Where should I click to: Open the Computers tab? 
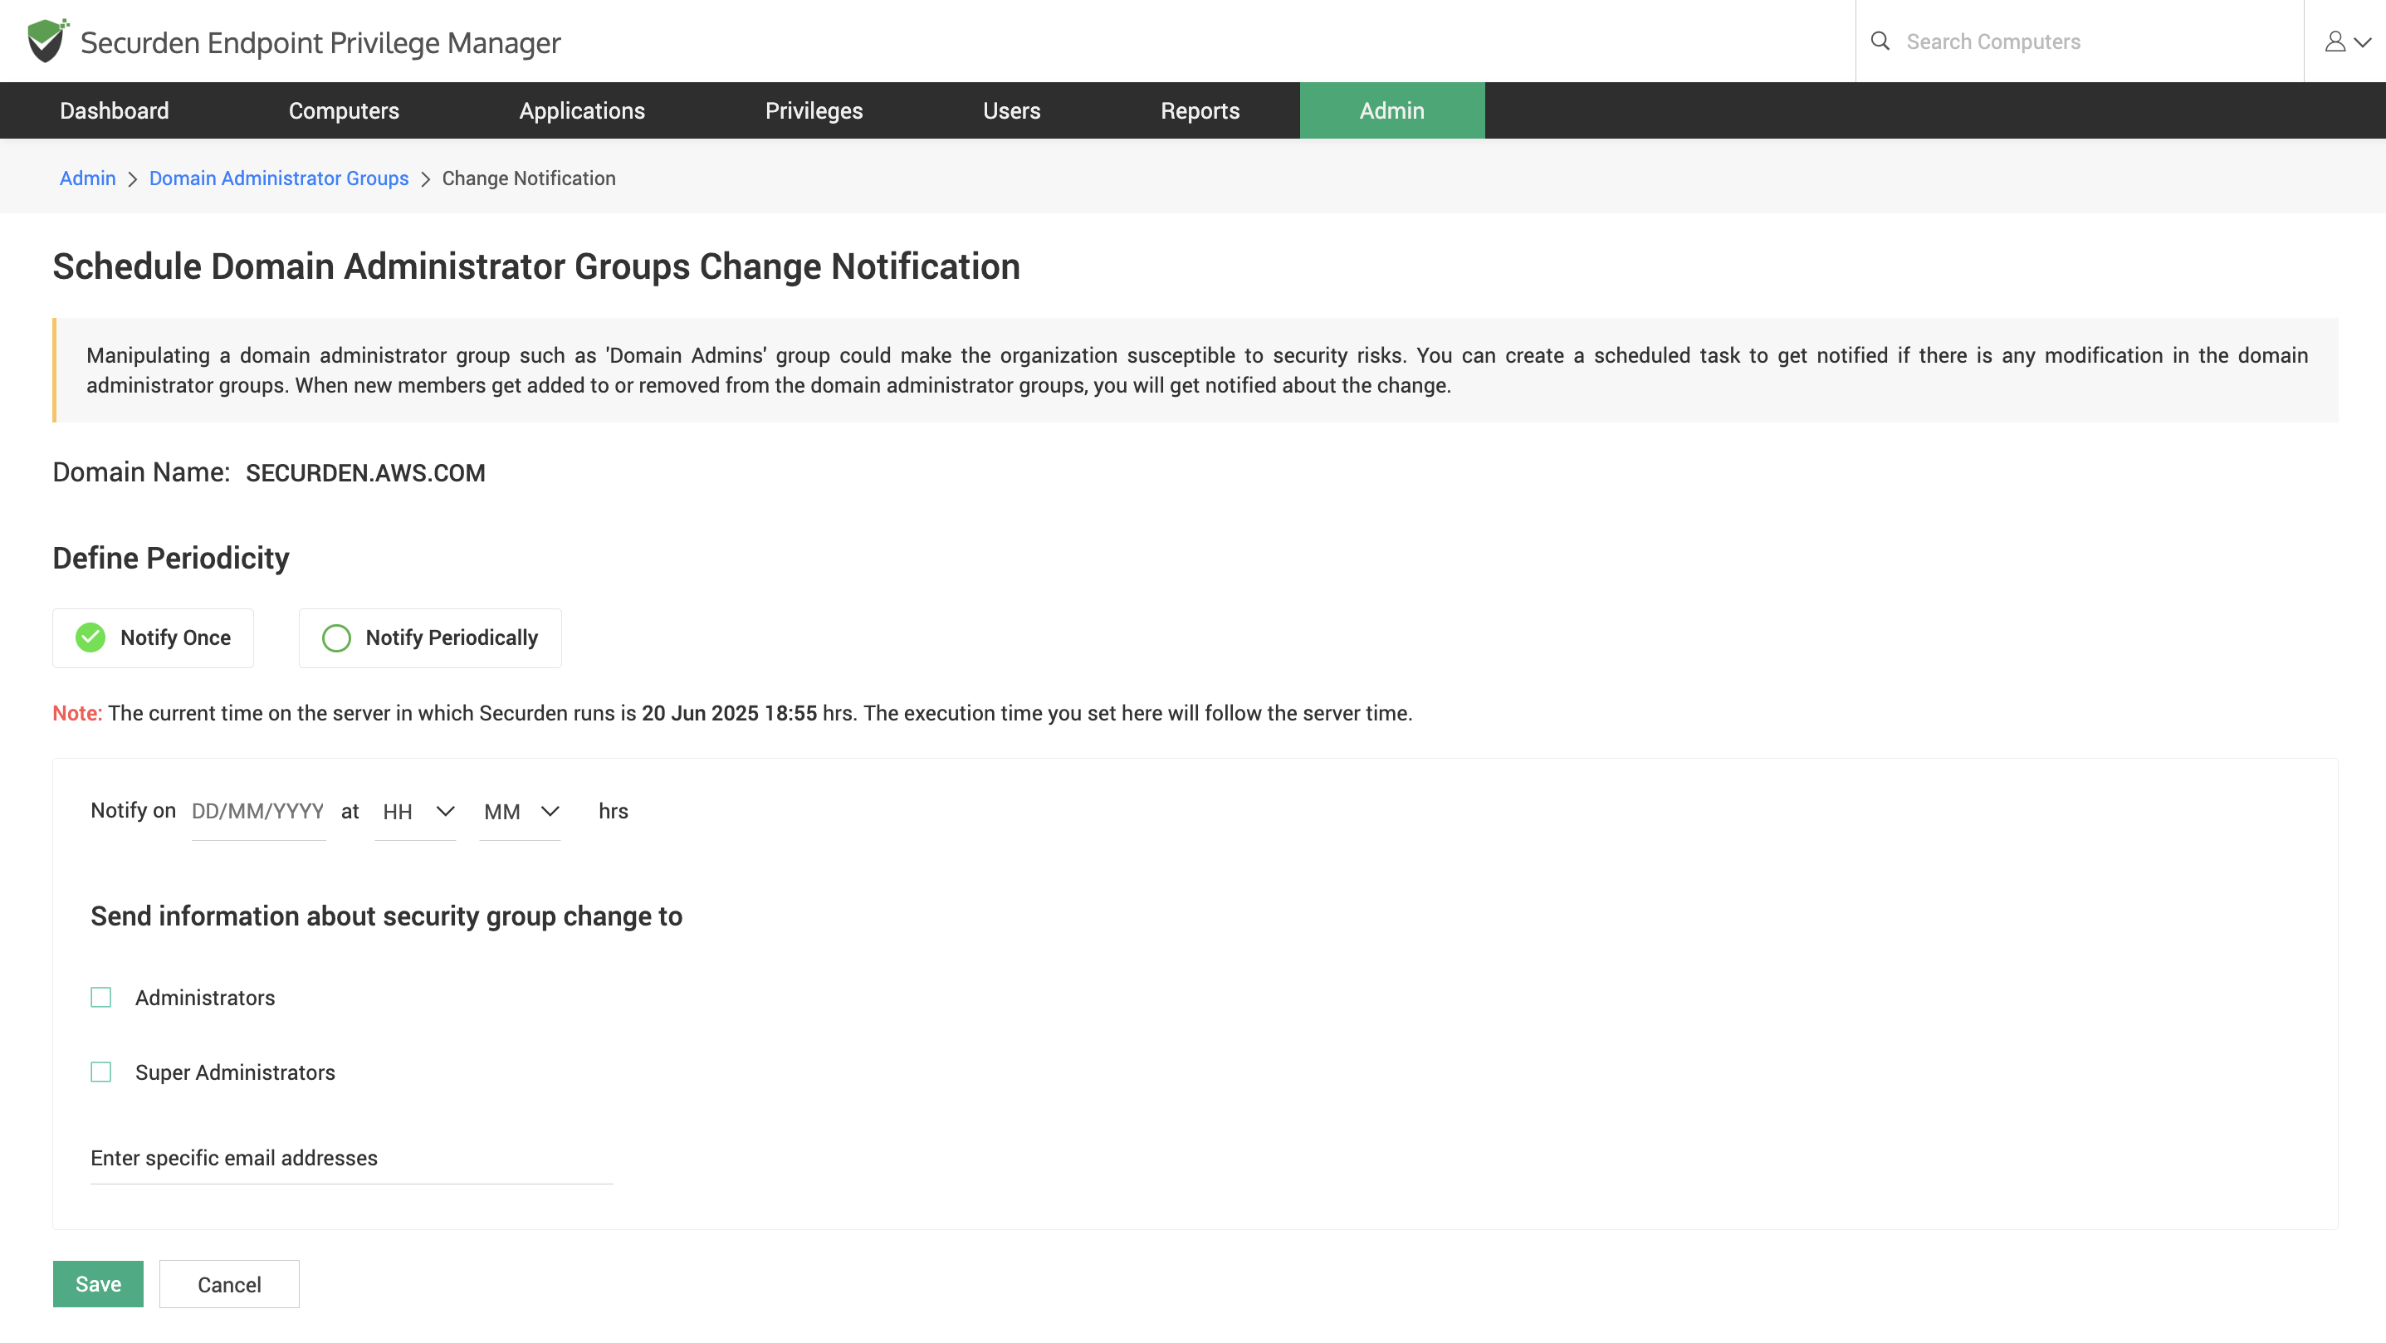pos(344,110)
